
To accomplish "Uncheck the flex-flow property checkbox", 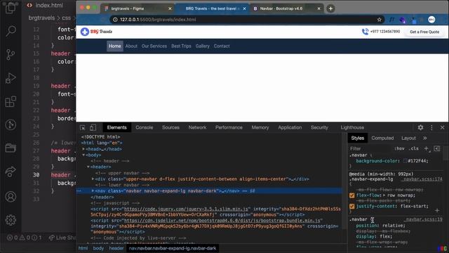I will coord(352,195).
